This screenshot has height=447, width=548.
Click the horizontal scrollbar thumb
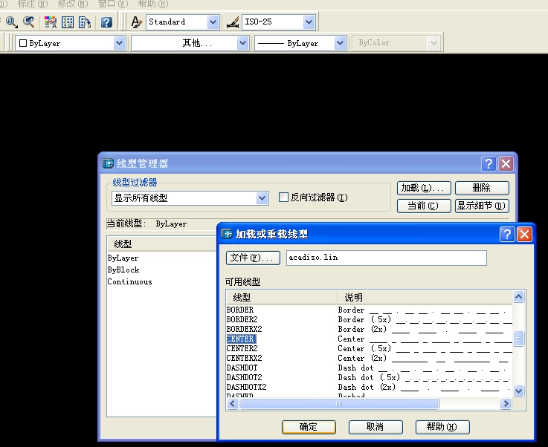339,404
